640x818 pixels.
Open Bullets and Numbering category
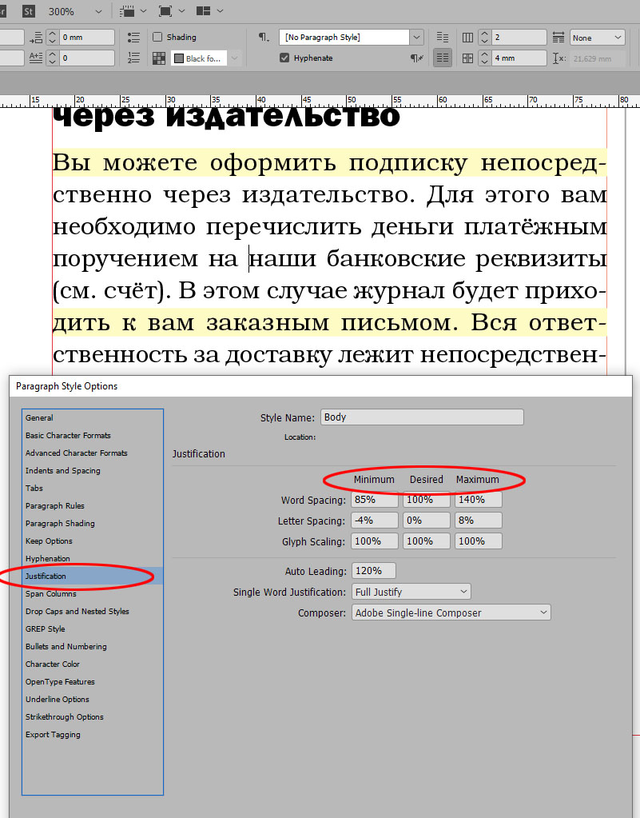[93, 646]
